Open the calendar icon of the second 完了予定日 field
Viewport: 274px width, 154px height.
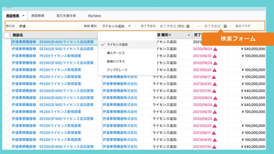[225, 26]
